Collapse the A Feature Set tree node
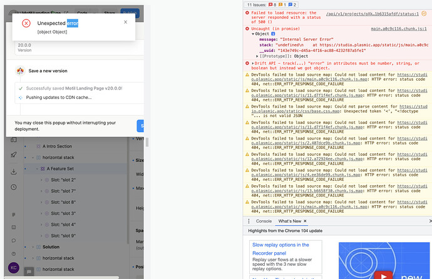This screenshot has width=432, height=279. pyautogui.click(x=36, y=169)
